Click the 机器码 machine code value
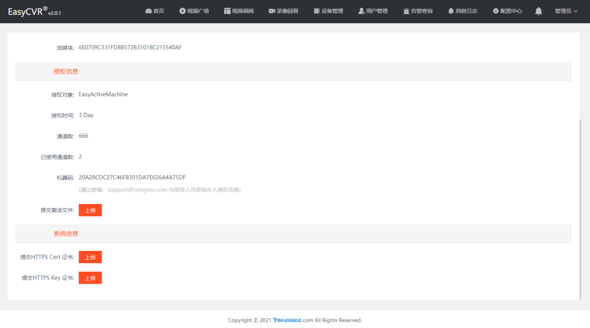 [132, 177]
